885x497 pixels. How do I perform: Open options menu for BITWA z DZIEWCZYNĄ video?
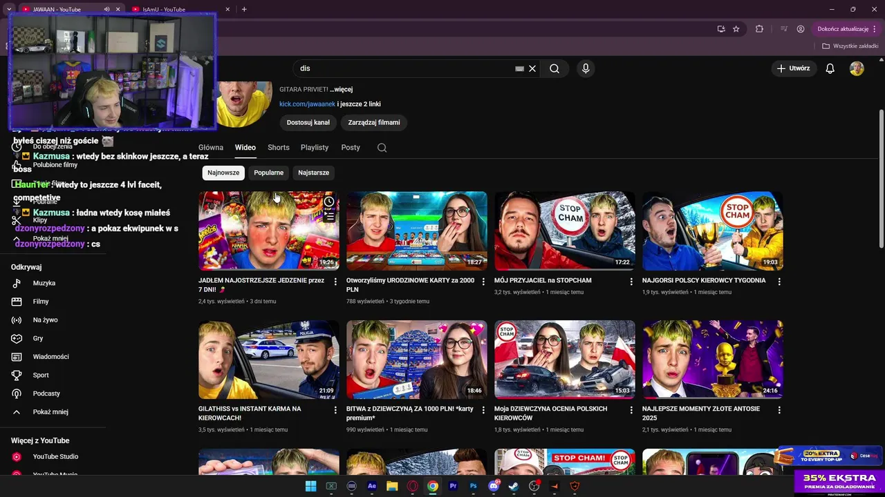tap(483, 410)
